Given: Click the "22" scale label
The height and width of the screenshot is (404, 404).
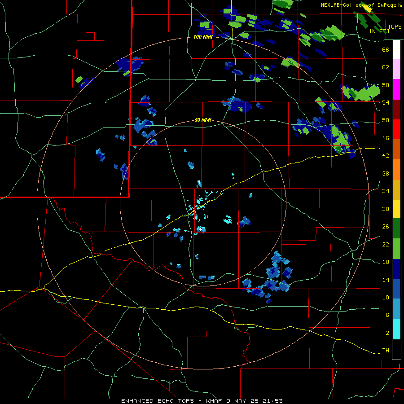Looking at the screenshot, I should pos(386,245).
